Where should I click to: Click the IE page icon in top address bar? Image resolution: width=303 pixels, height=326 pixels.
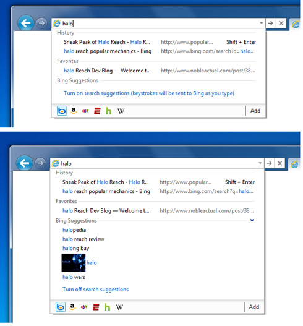[56, 24]
